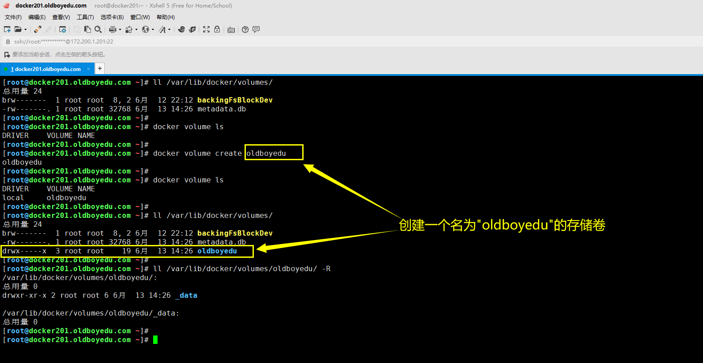This screenshot has width=703, height=363.
Task: Open the 工具(T) menu
Action: pos(85,17)
